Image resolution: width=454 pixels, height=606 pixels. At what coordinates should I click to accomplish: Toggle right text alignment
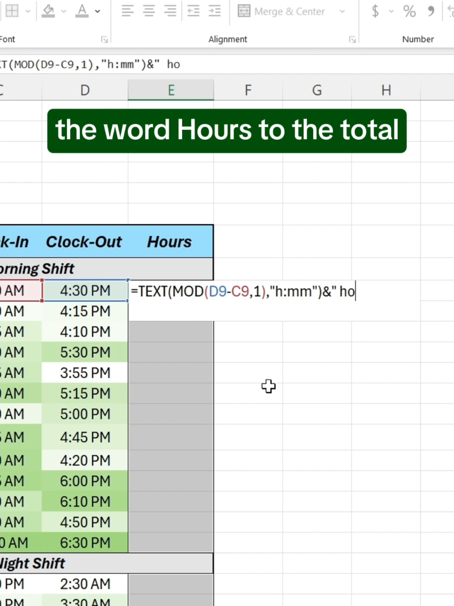[x=170, y=11]
